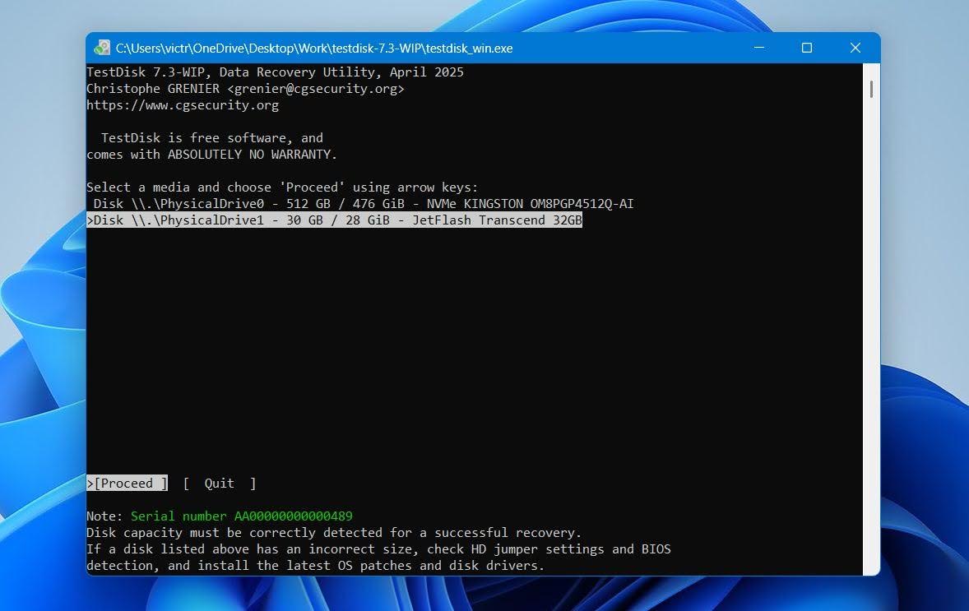Viewport: 969px width, 611px height.
Task: Click the console scrollbar thumb
Action: [871, 89]
